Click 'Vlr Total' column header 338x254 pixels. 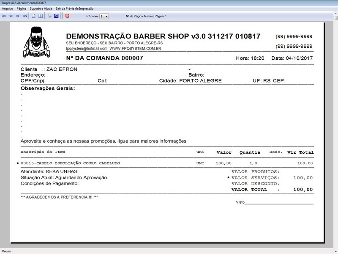[300, 152]
